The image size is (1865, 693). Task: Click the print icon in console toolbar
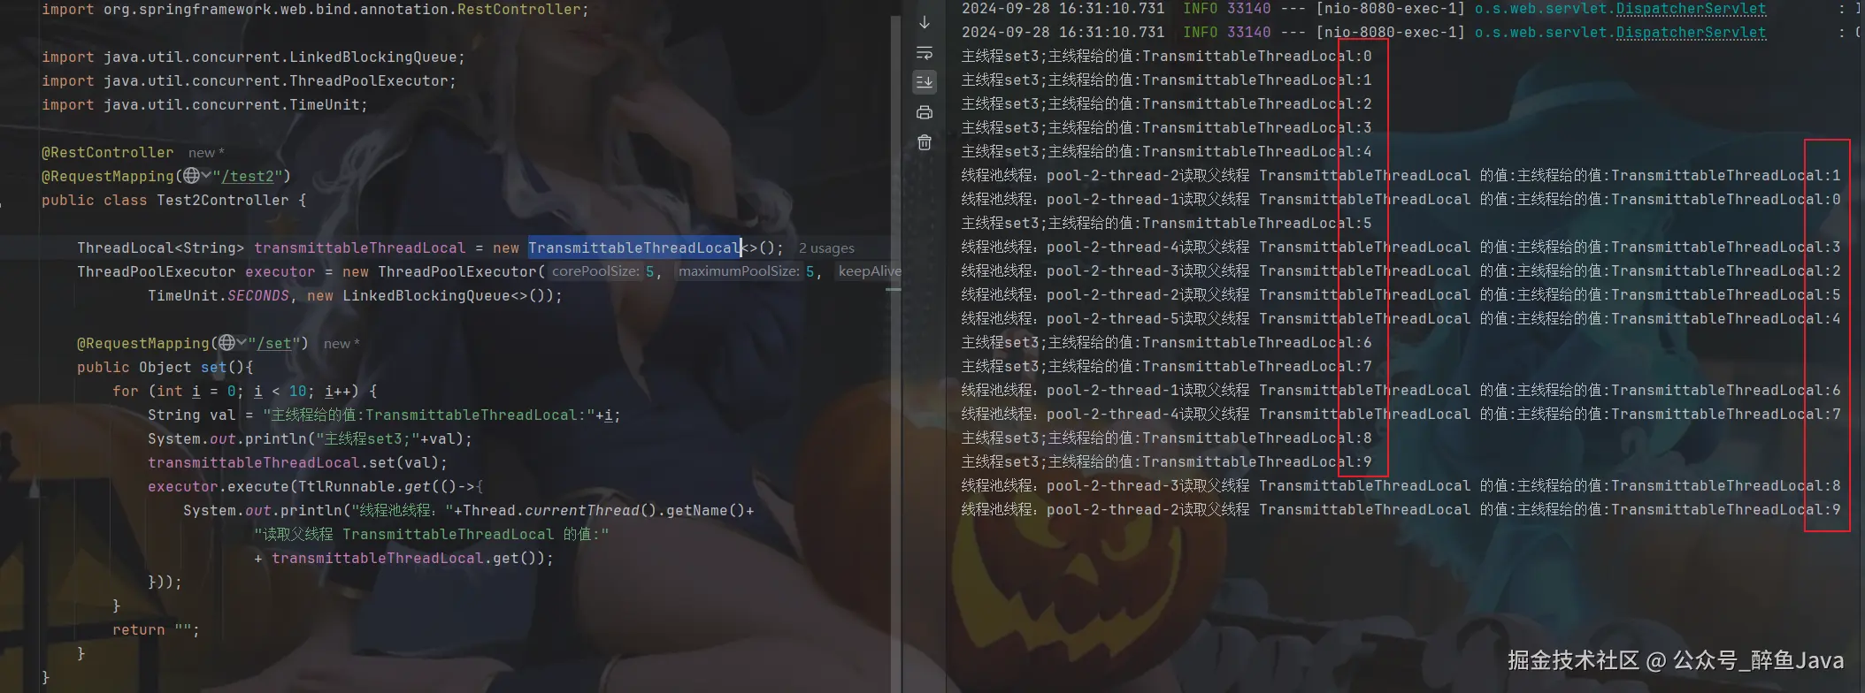924,112
